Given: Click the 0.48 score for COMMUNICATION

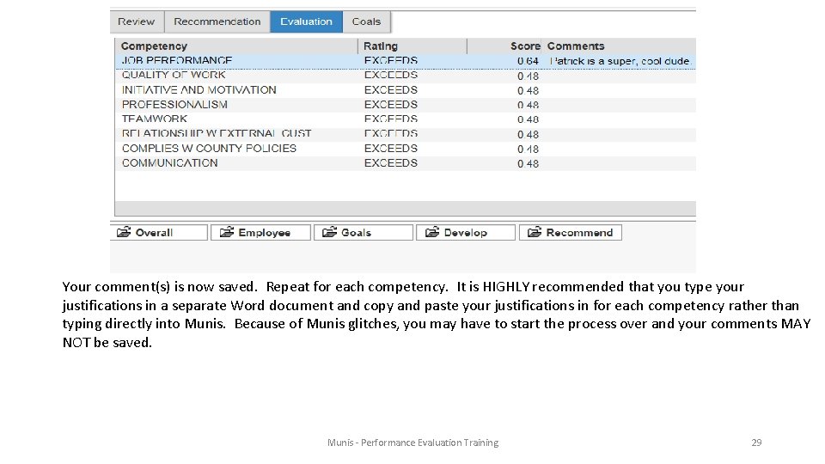Looking at the screenshot, I should coord(528,163).
